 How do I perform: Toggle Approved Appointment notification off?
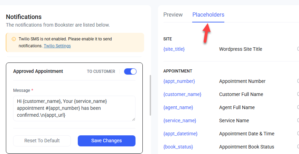130,71
